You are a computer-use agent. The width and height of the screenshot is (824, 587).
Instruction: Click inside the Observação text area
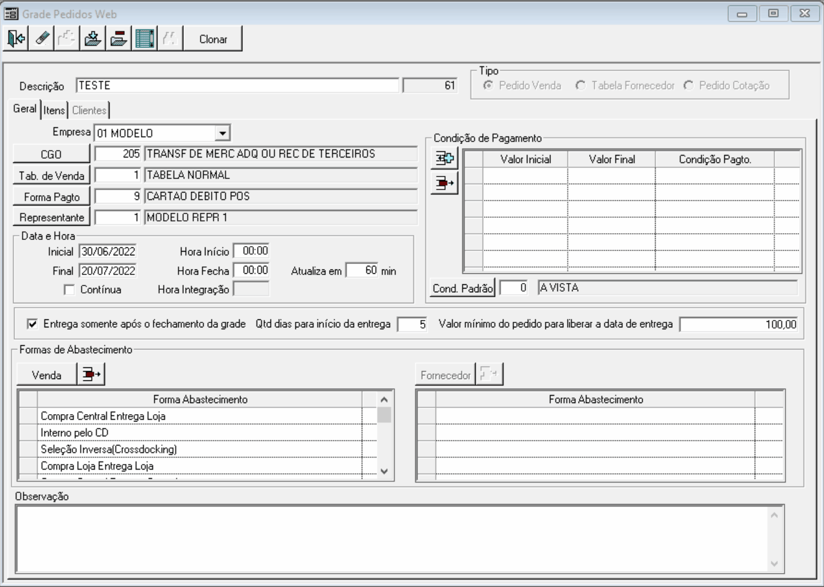tap(392, 540)
